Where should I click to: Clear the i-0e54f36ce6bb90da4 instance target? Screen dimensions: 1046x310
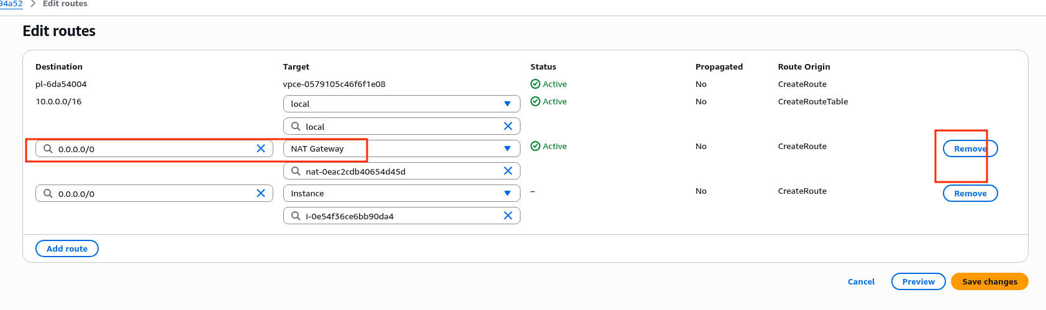[507, 216]
